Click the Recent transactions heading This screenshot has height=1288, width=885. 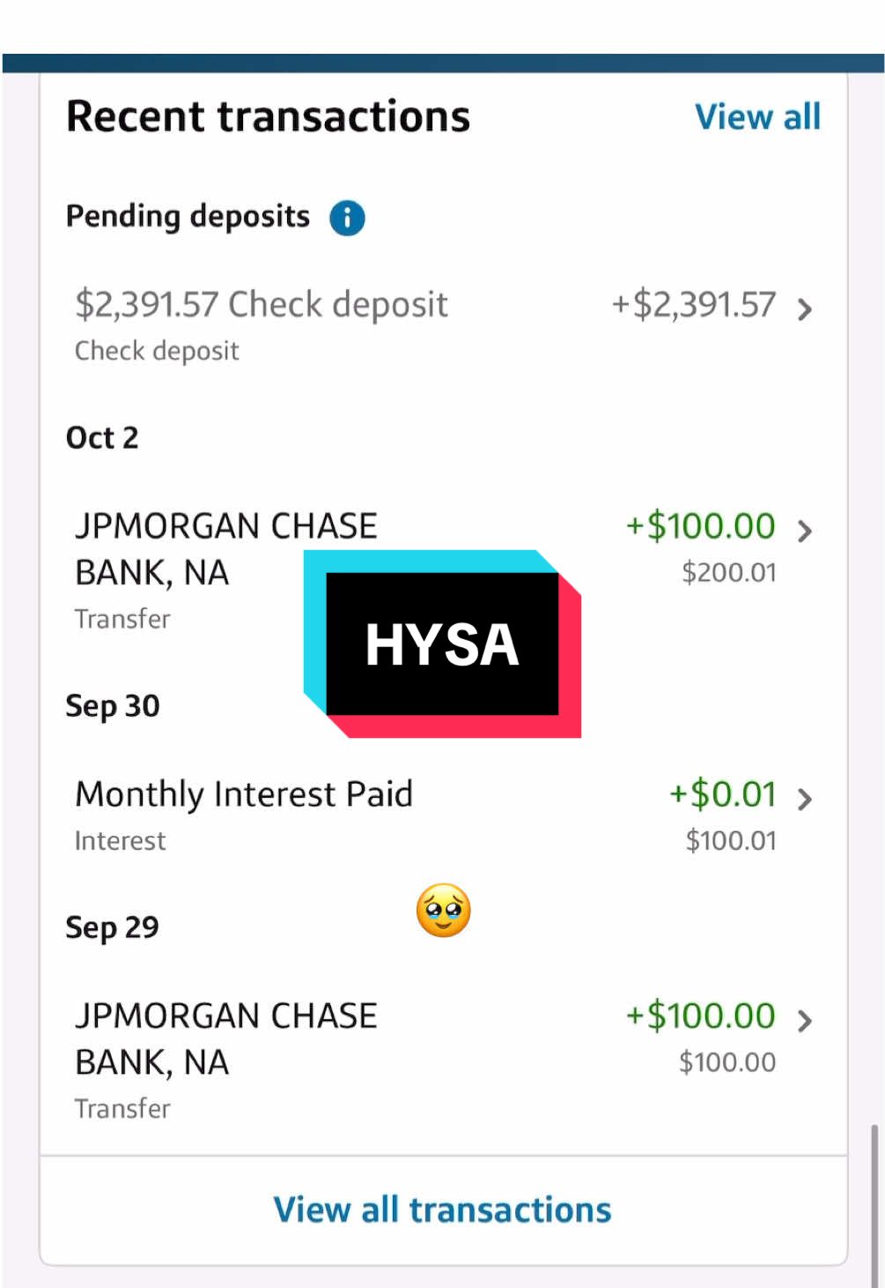click(269, 115)
